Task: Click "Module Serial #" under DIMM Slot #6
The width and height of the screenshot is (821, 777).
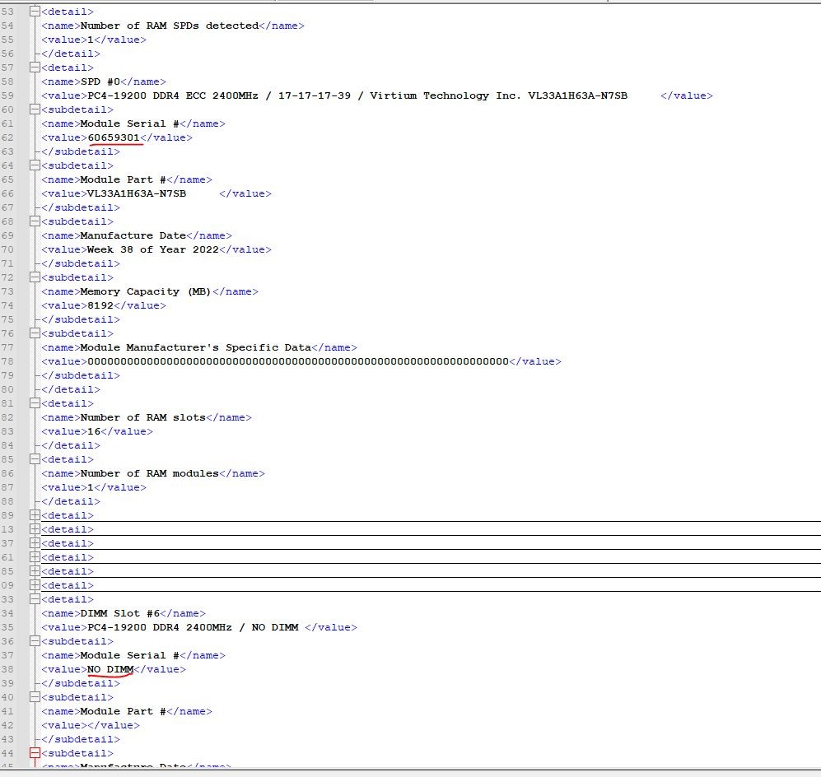Action: point(130,654)
